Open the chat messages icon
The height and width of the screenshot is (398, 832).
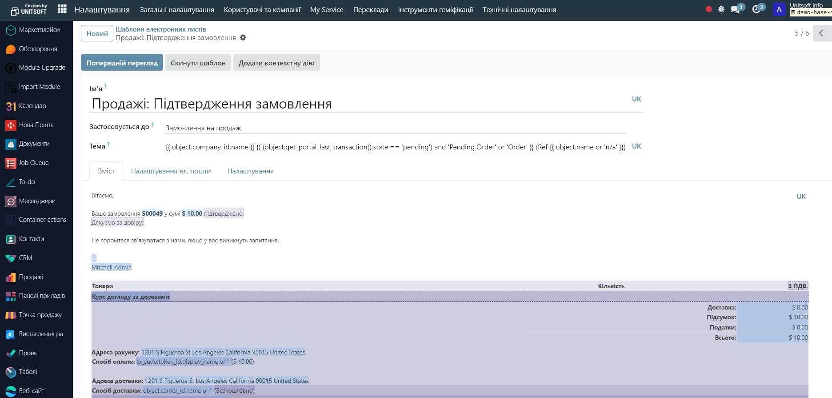click(736, 9)
